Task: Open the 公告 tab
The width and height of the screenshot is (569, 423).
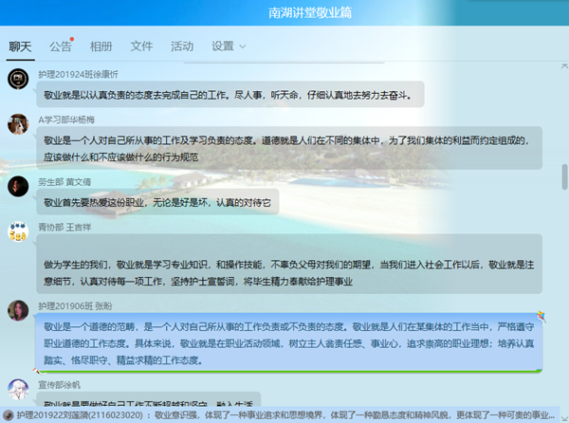Action: click(61, 46)
